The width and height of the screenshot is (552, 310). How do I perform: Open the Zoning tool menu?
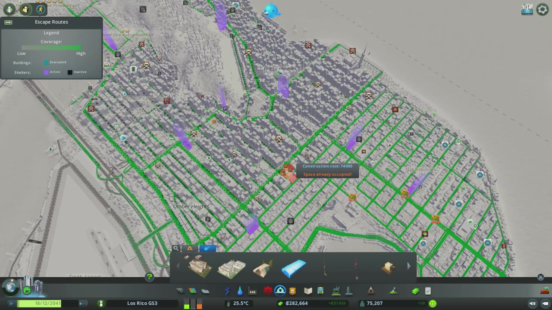pyautogui.click(x=192, y=291)
